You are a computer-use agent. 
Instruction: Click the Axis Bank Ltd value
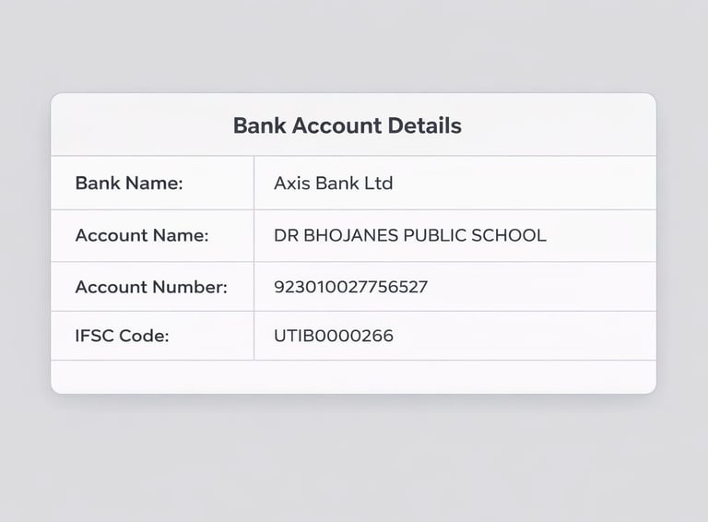[334, 183]
